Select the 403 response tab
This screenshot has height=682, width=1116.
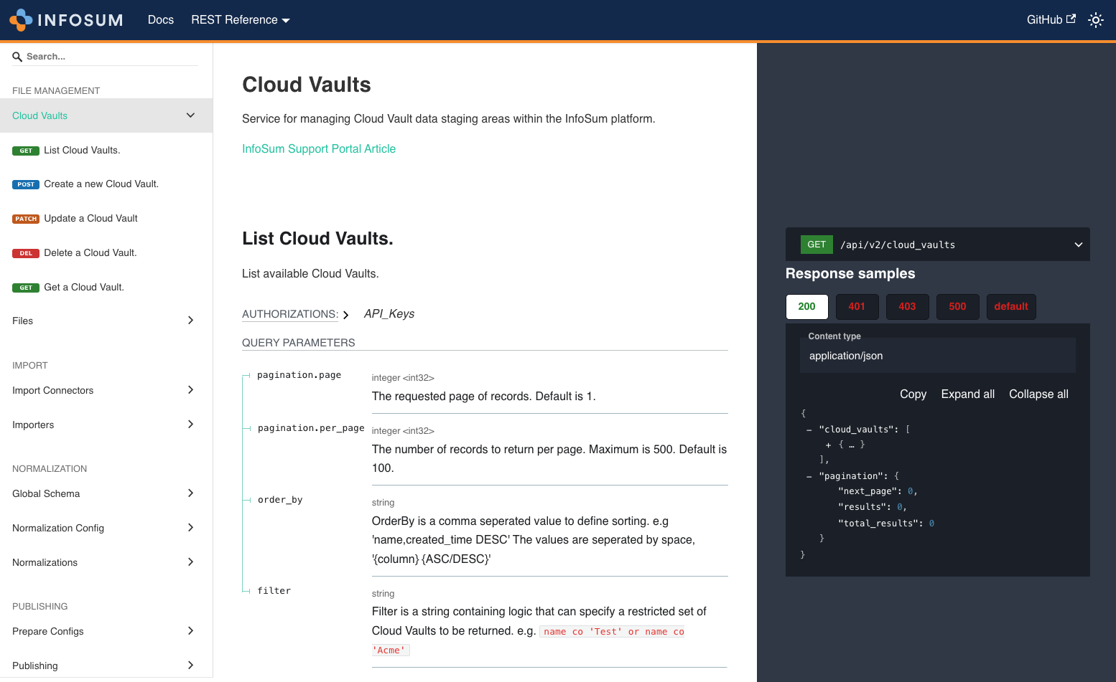coord(907,306)
